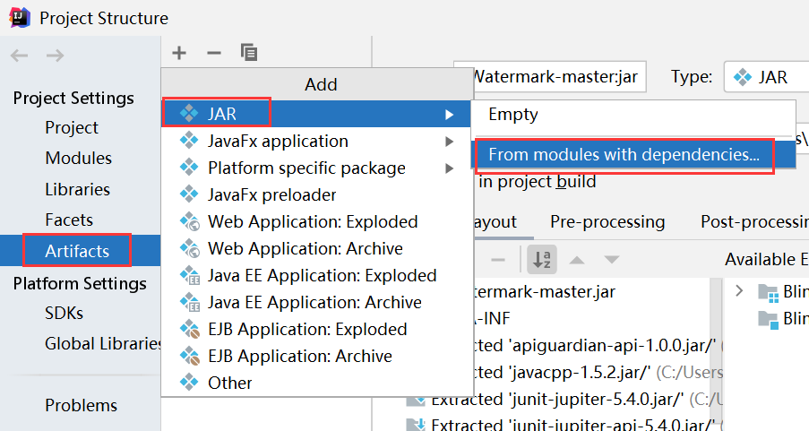This screenshot has width=809, height=431.
Task: Expand the JAR submenu arrow
Action: 450,114
